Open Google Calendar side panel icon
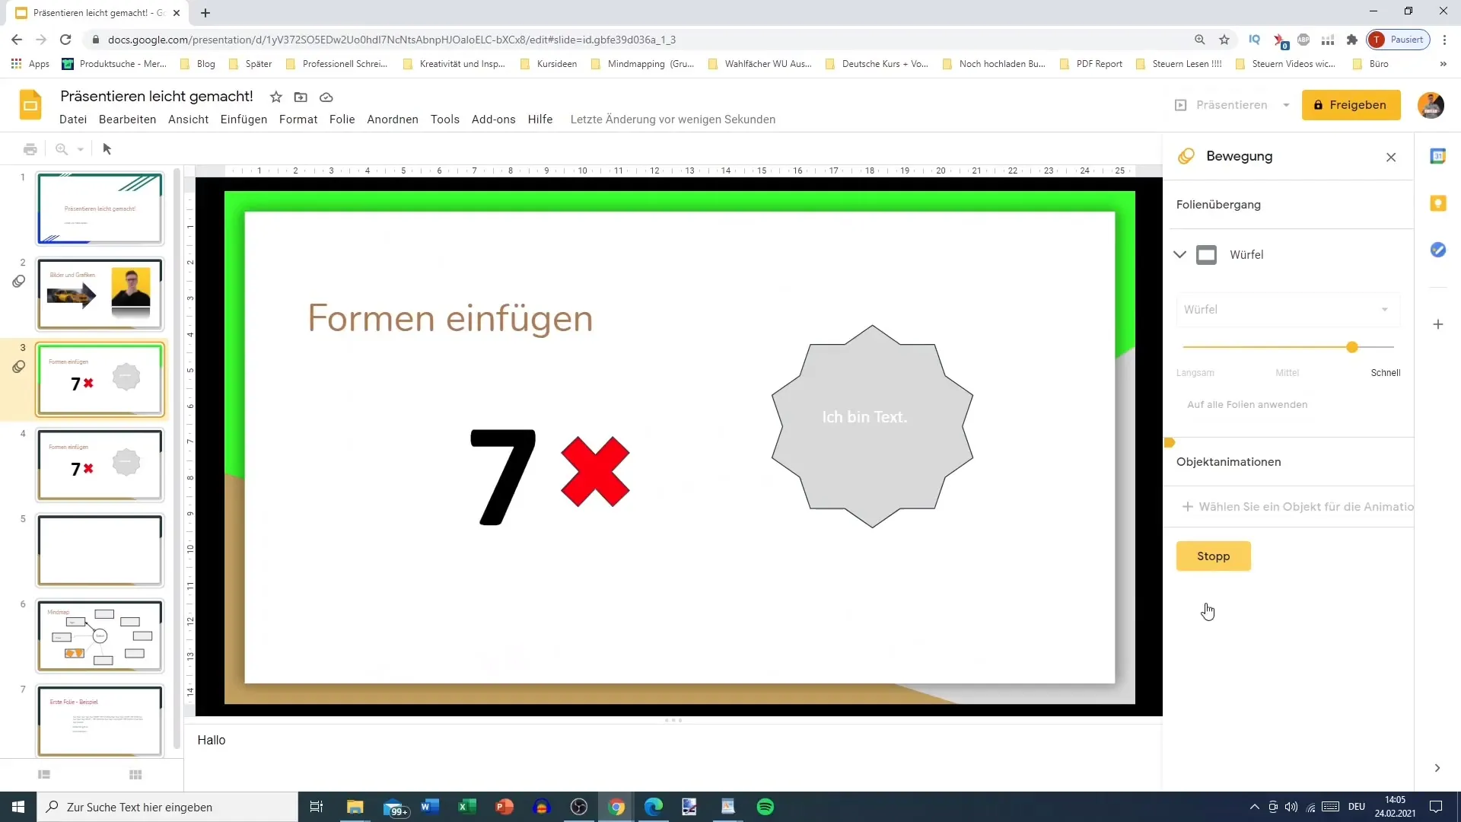The width and height of the screenshot is (1461, 822). pos(1437,156)
